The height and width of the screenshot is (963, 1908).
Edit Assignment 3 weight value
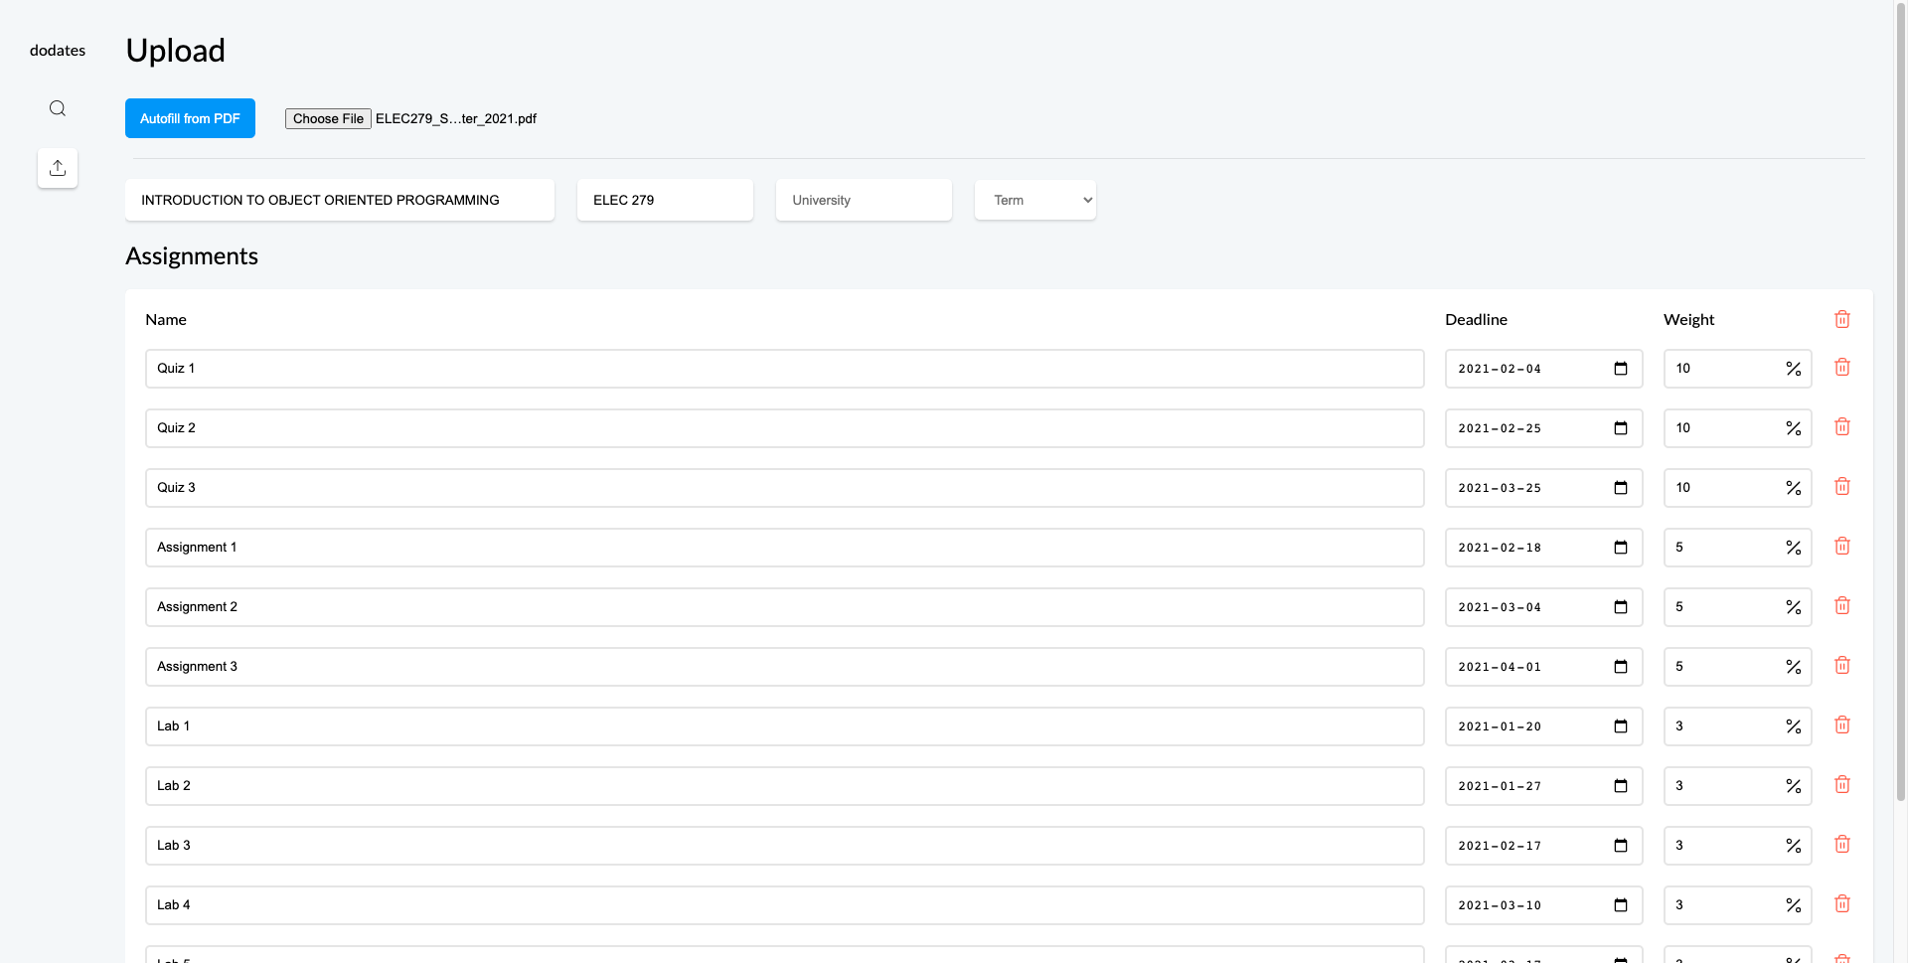[x=1738, y=667]
